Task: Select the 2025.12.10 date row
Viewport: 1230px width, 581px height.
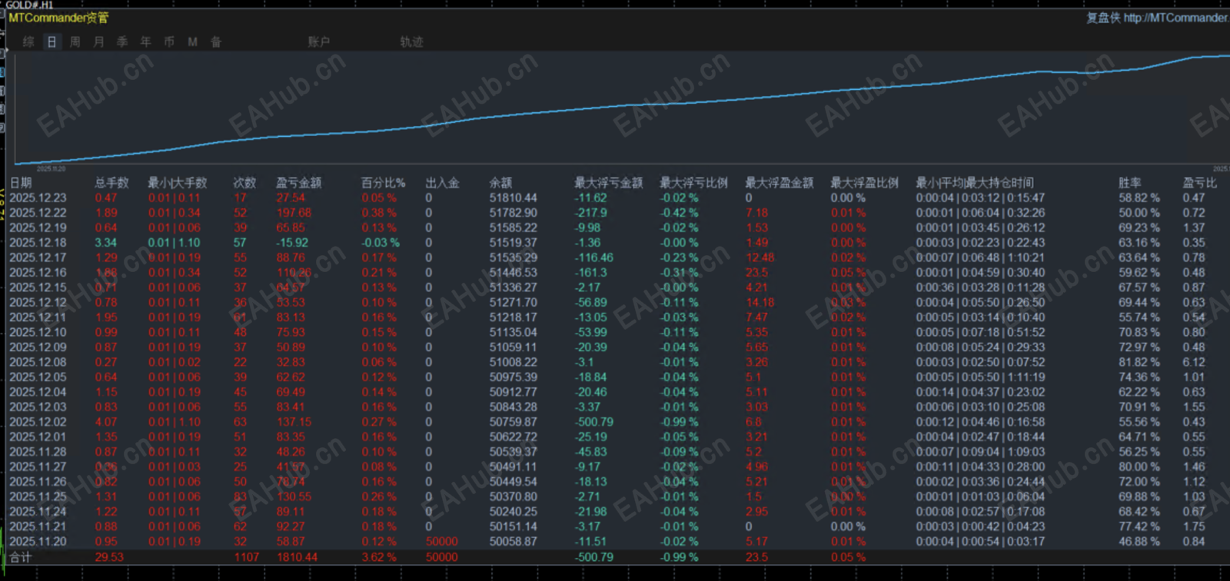Action: coord(38,333)
